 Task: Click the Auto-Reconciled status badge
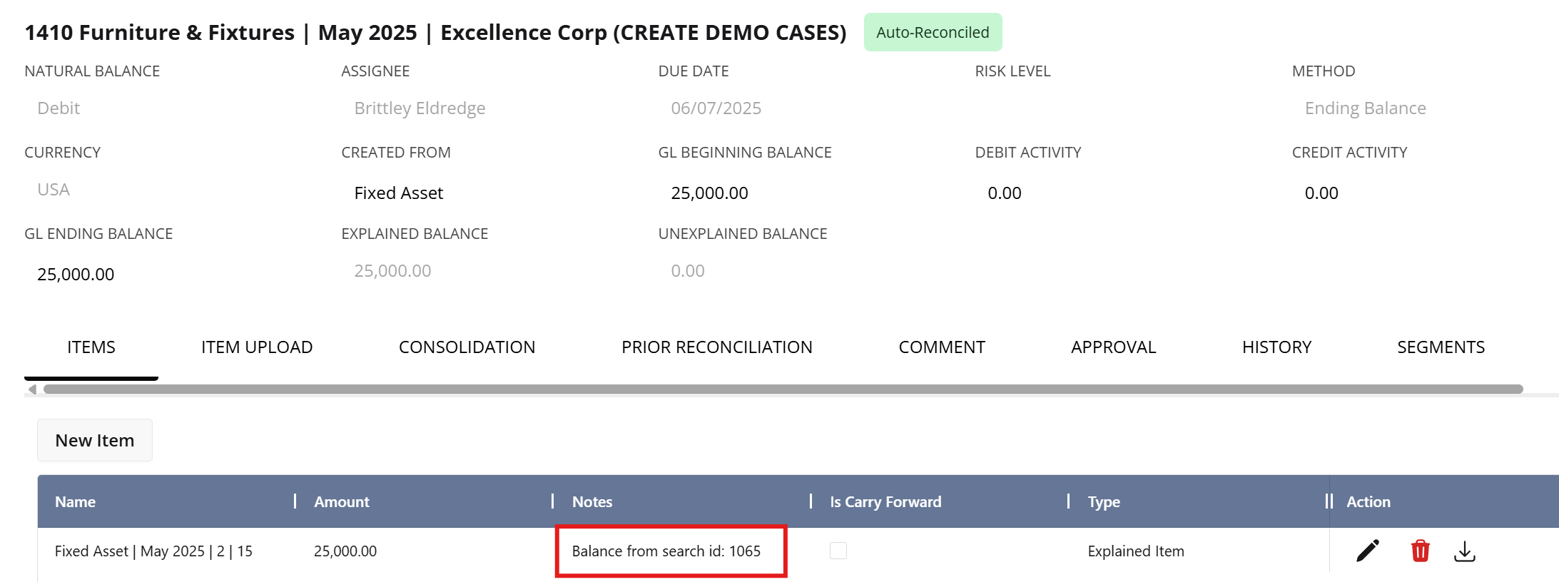(933, 33)
